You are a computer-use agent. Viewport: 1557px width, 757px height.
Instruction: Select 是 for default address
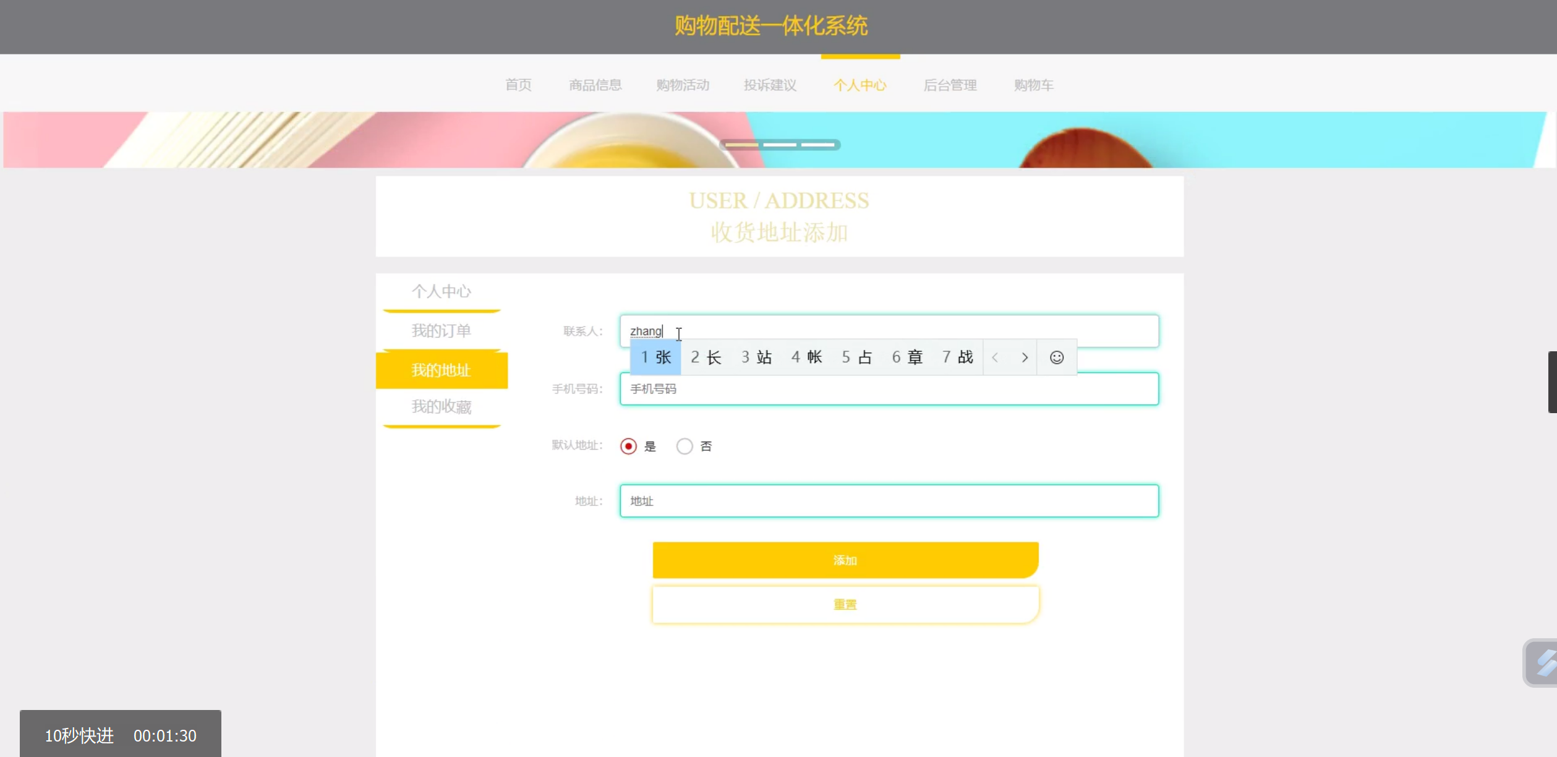coord(628,446)
